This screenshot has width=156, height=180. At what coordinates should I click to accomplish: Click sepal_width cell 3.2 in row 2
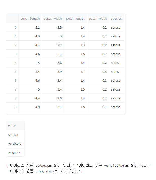click(53, 45)
